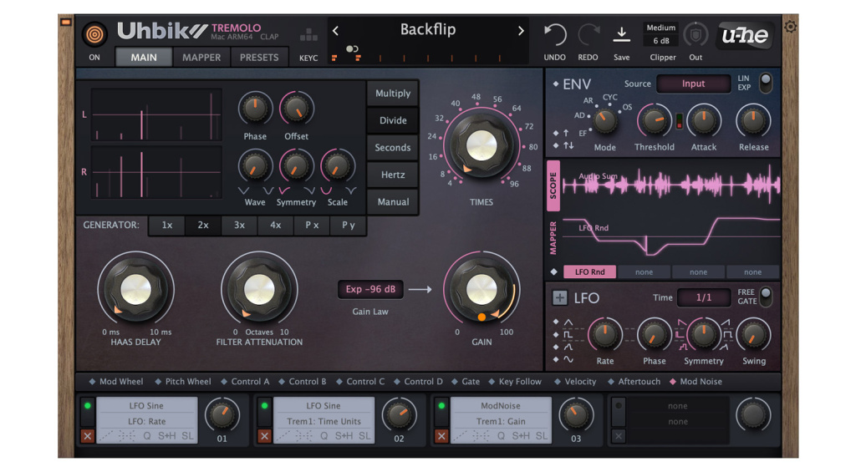
Task: Click the LFO plus icon
Action: pyautogui.click(x=559, y=298)
